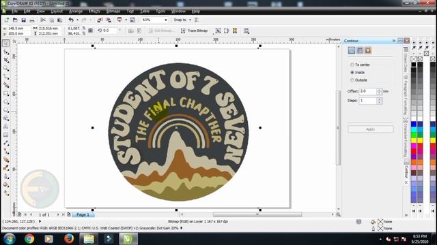
Task: Switch to Contour steps settings page
Action: pyautogui.click(x=352, y=50)
